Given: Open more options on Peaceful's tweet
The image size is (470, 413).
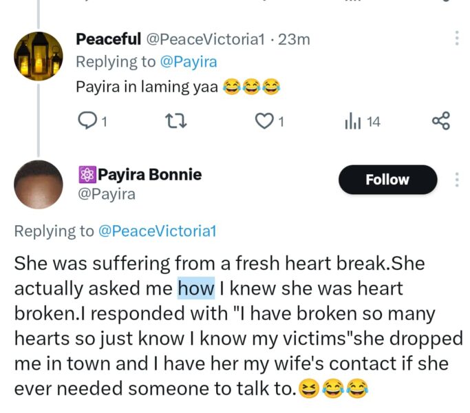Looking at the screenshot, I should (x=457, y=39).
